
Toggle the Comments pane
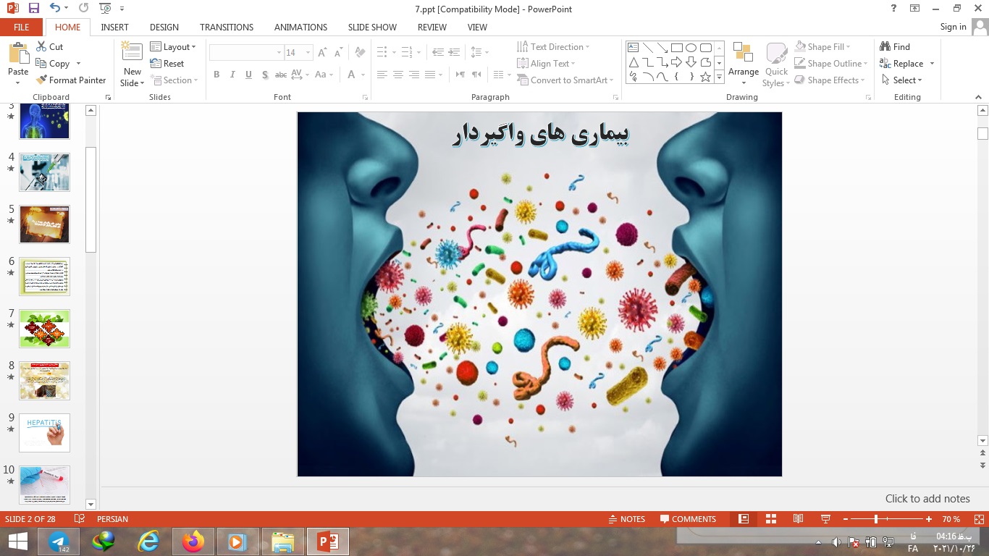click(688, 519)
